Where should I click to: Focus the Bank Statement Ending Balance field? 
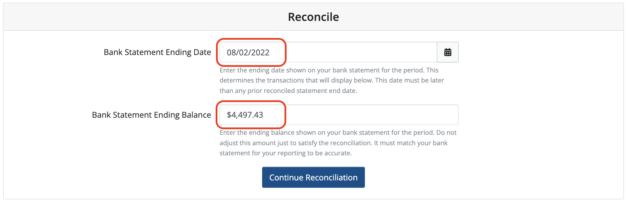click(339, 115)
